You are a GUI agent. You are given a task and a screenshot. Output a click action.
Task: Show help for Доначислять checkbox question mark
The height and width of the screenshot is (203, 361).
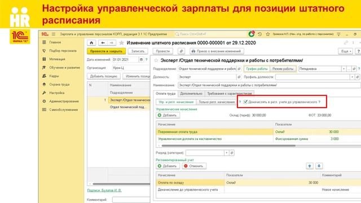click(x=319, y=102)
